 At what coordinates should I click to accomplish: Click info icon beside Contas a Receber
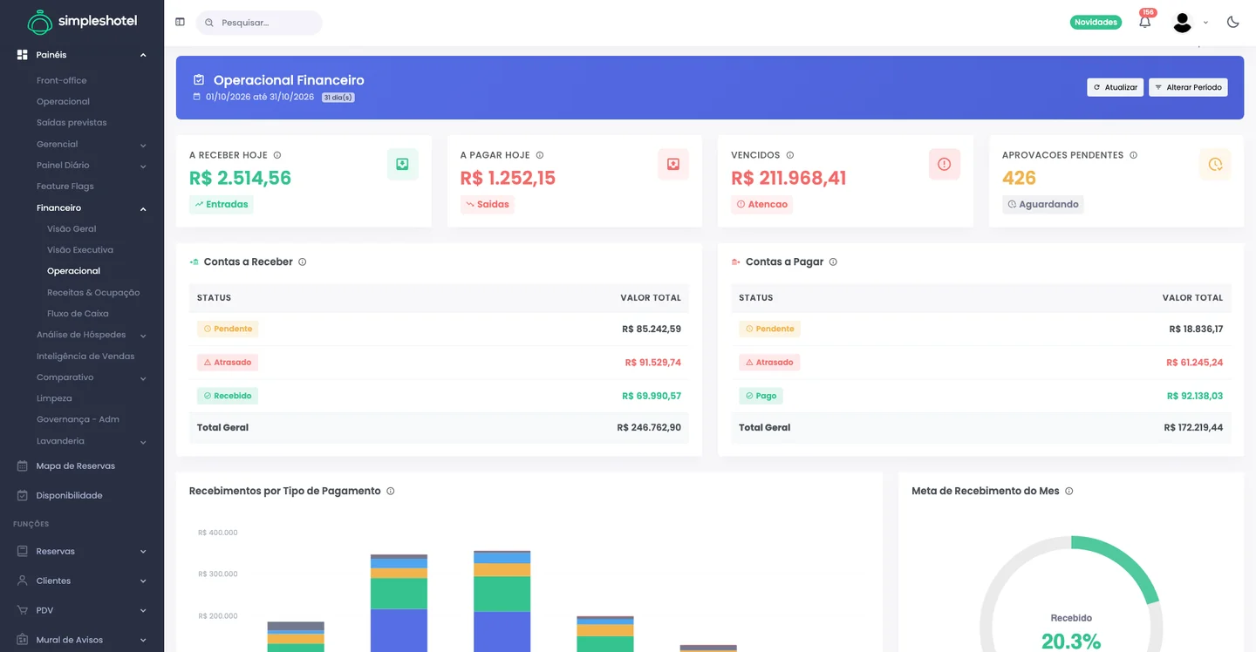[303, 261]
